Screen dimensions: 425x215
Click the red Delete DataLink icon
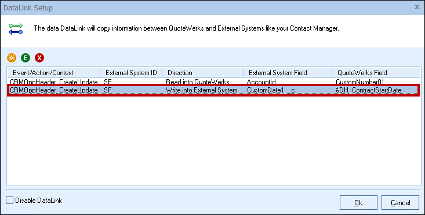pyautogui.click(x=39, y=58)
